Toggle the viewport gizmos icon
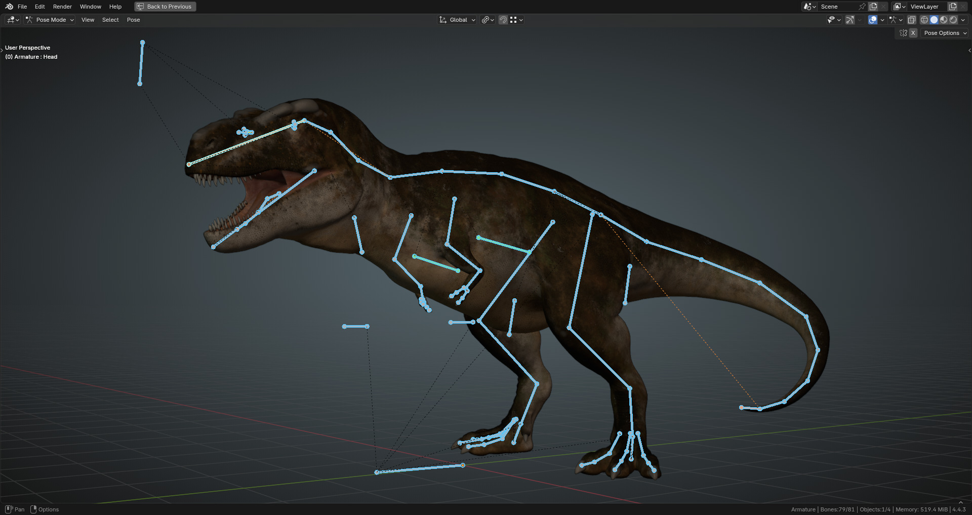The image size is (972, 515). [850, 20]
